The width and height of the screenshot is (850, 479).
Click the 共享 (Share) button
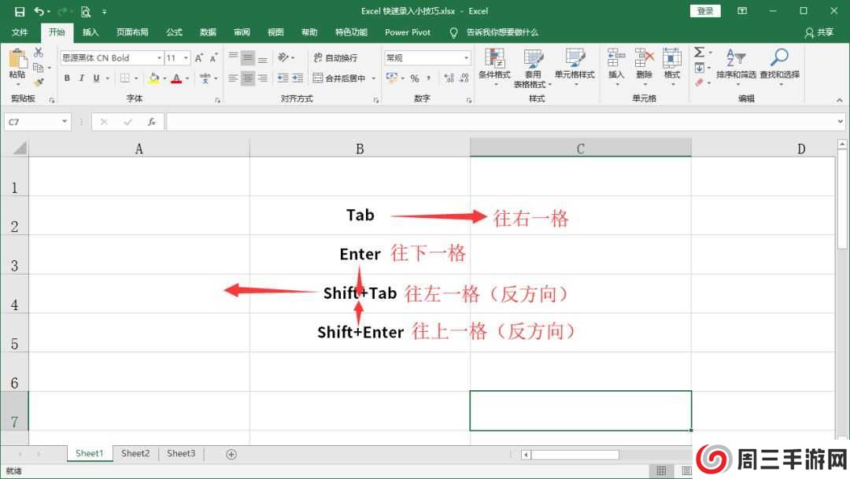click(819, 32)
